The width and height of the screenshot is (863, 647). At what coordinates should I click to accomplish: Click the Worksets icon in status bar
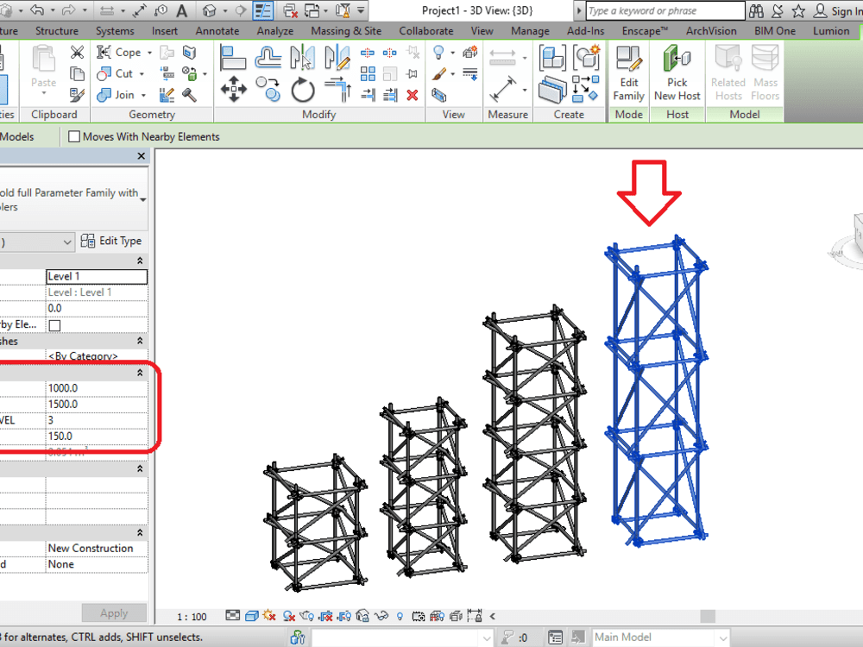coord(297,638)
